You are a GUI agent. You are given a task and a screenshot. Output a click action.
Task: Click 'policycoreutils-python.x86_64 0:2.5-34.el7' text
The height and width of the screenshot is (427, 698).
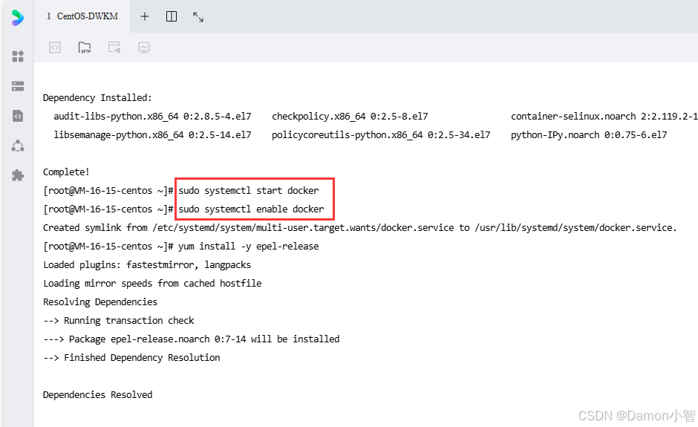[x=381, y=135]
